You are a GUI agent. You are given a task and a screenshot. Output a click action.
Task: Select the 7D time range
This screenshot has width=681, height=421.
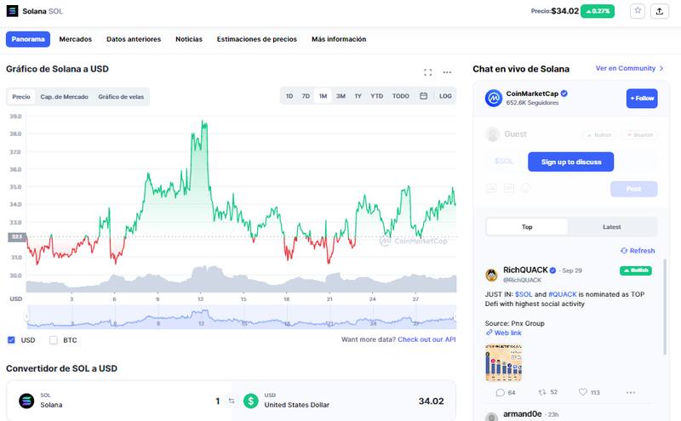306,96
